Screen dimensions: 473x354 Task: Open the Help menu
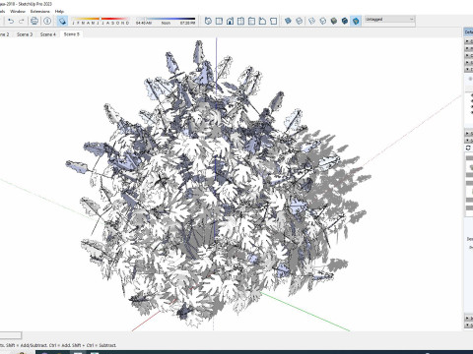(x=59, y=12)
